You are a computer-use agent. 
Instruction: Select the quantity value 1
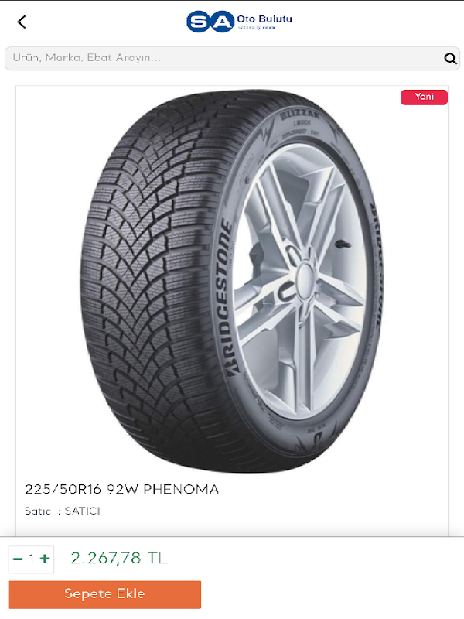(x=31, y=559)
